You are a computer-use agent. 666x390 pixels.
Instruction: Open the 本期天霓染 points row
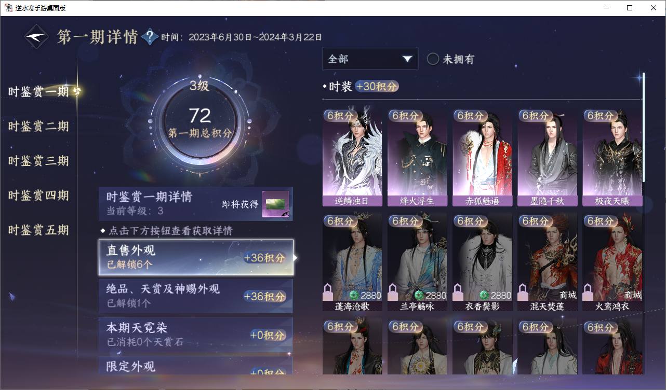click(x=196, y=335)
